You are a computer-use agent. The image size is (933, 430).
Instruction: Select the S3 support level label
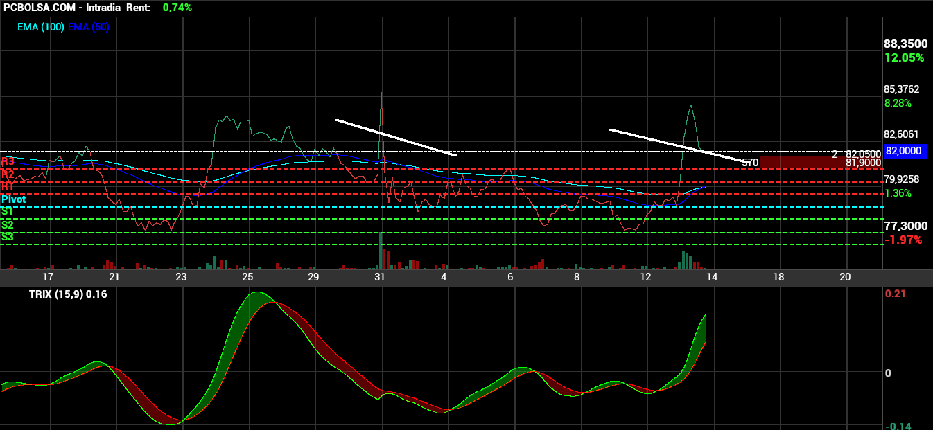click(x=7, y=237)
